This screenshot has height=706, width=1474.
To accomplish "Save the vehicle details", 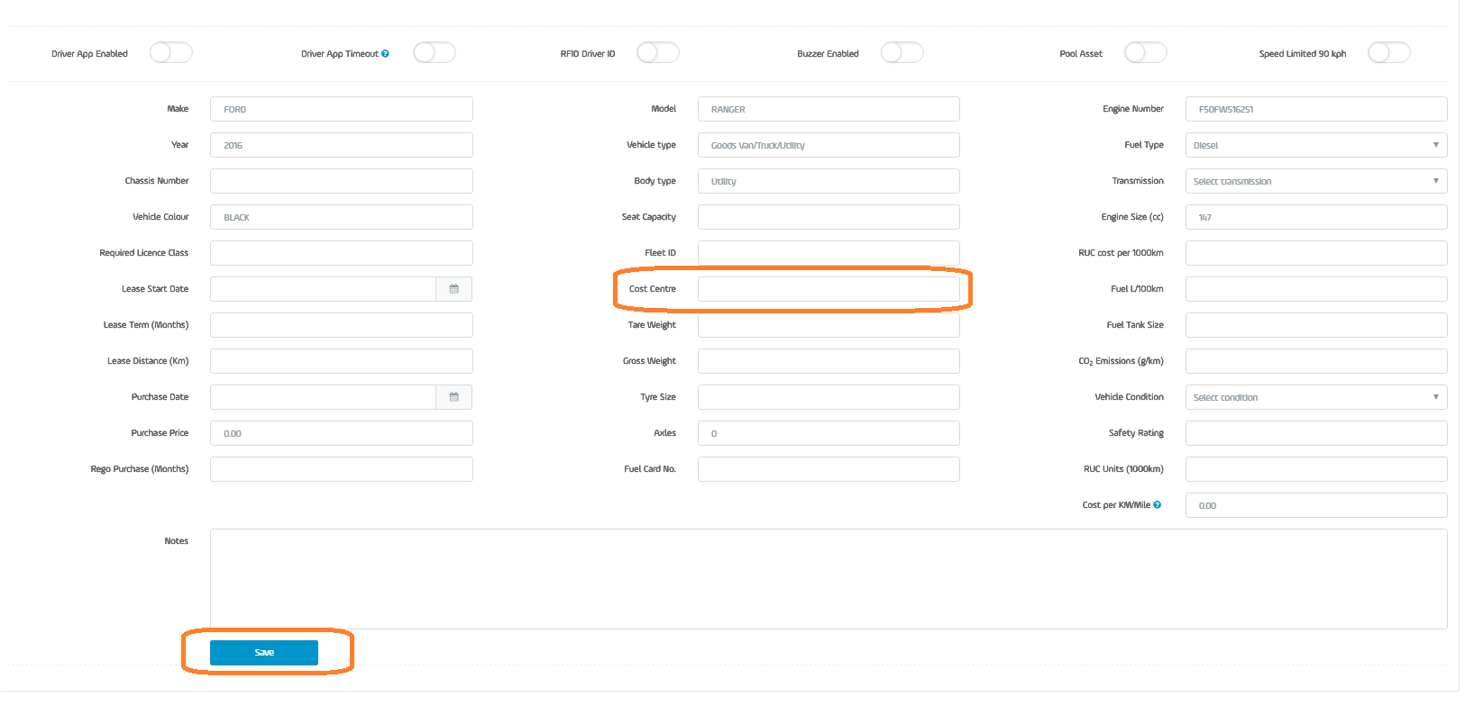I will point(264,653).
